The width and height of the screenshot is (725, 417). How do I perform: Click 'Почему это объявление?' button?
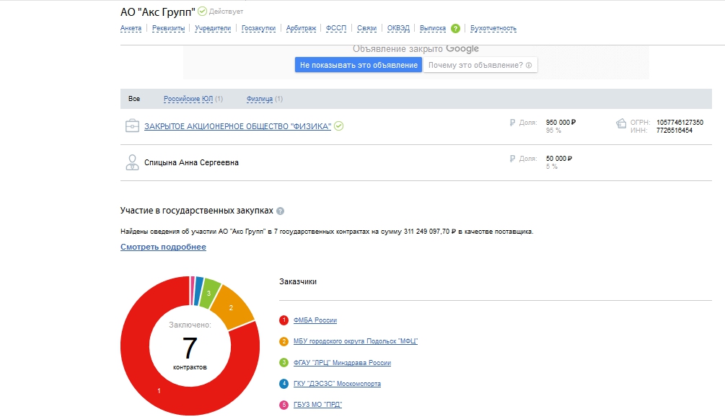point(480,65)
